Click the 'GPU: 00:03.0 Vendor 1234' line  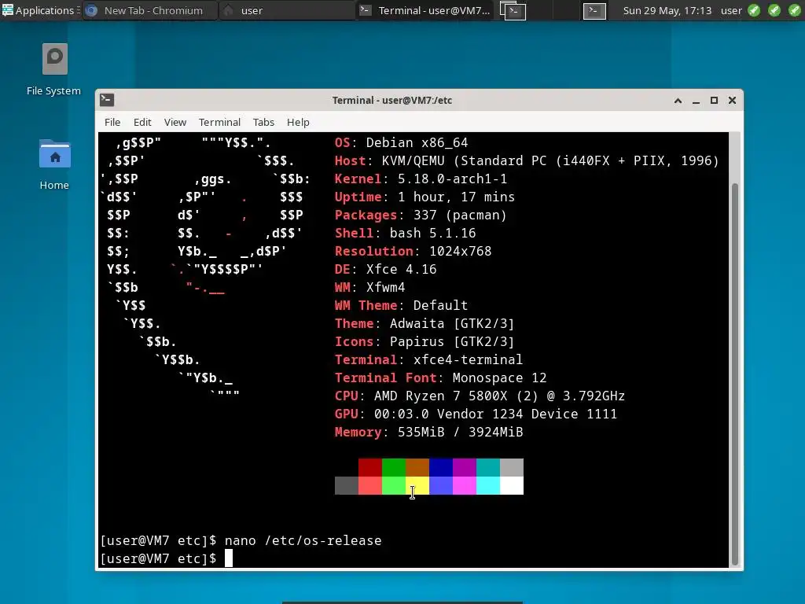pyautogui.click(x=476, y=414)
